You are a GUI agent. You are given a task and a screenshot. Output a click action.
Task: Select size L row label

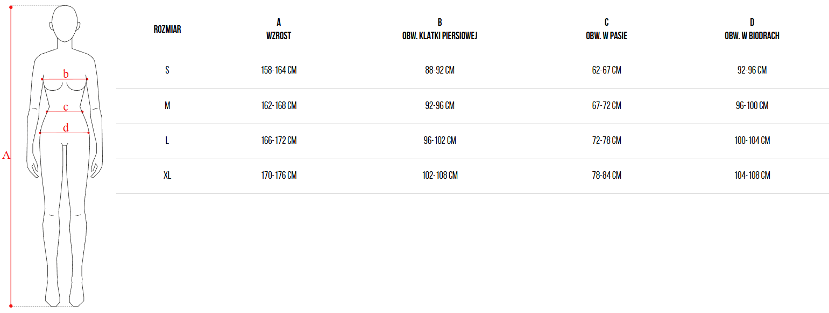[167, 141]
